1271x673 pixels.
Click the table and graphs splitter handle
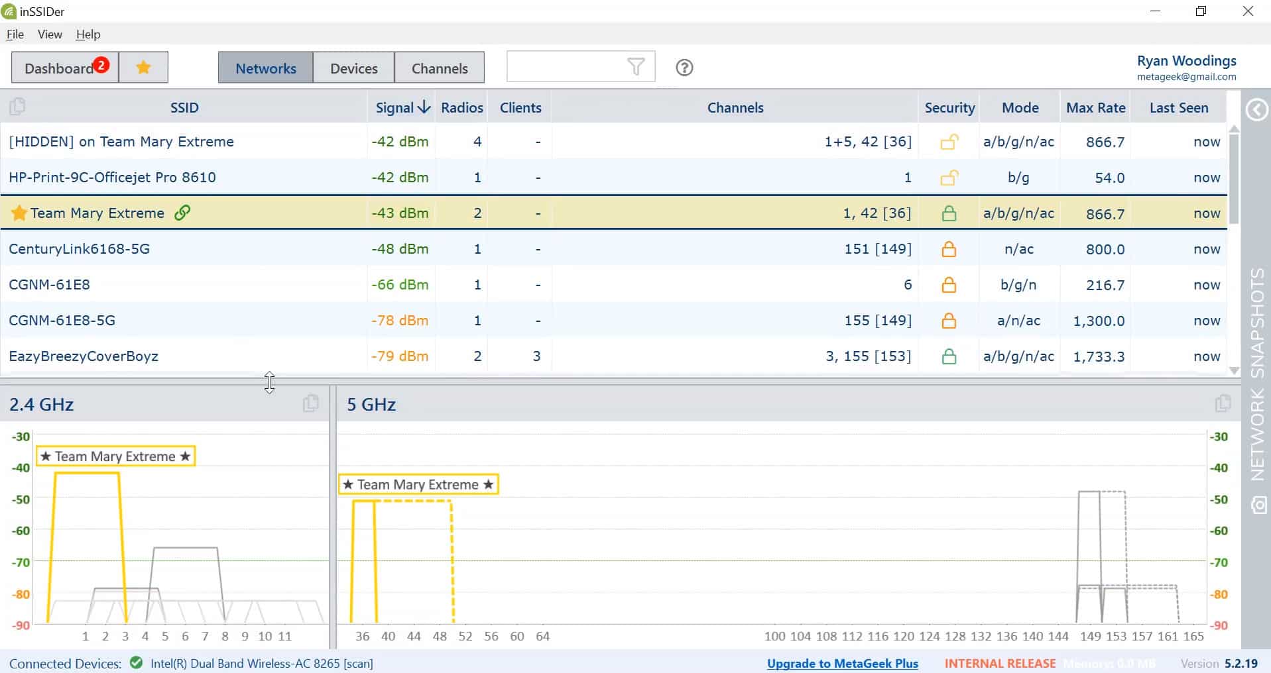coord(620,381)
